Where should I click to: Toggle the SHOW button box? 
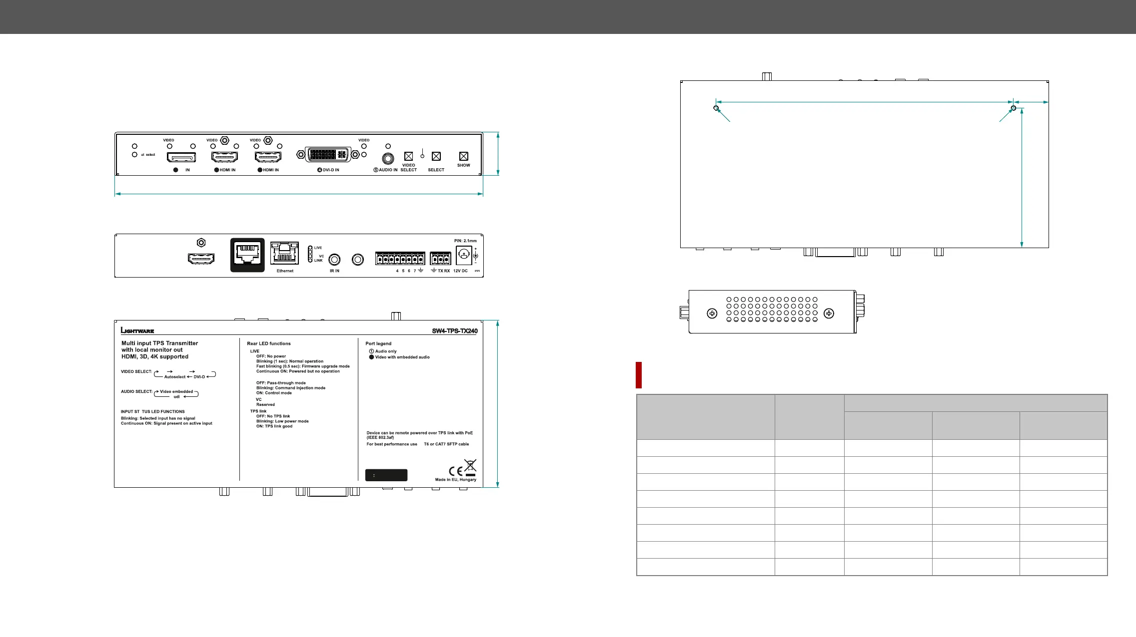coord(464,156)
